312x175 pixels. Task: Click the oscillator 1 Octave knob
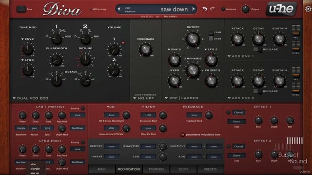pos(57,81)
